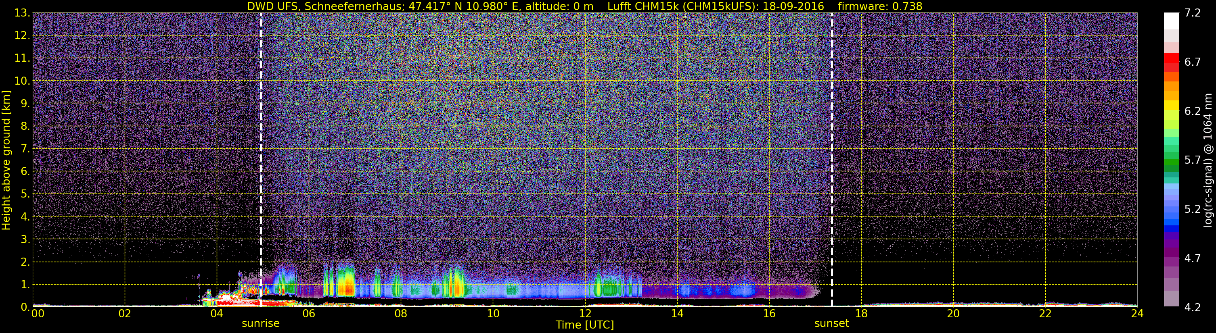The image size is (1216, 333).
Task: Click the time axis tick '16'
Action: click(769, 314)
